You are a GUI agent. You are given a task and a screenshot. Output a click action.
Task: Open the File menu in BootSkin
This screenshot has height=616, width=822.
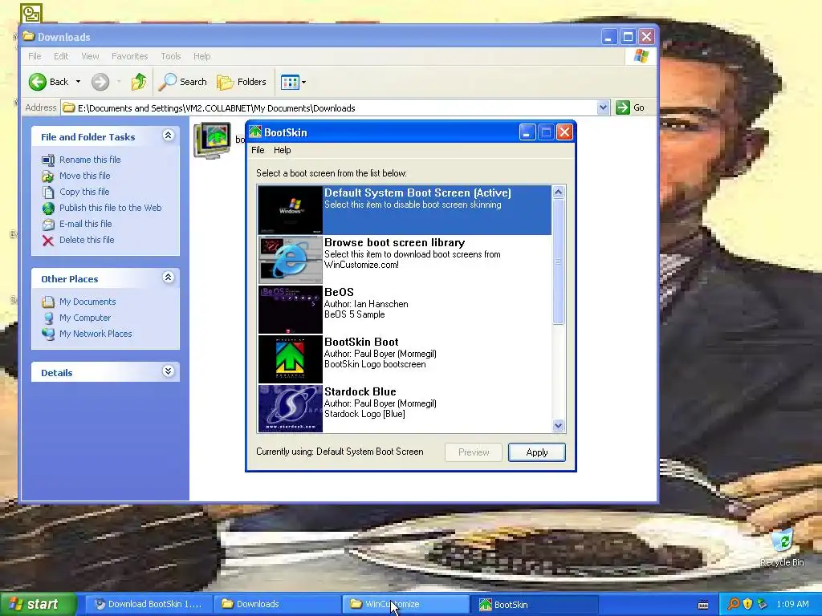coord(258,150)
